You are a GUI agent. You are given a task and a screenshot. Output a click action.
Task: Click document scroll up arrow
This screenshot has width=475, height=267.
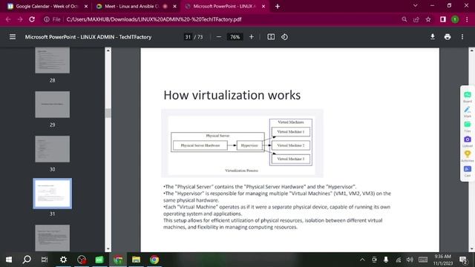pyautogui.click(x=472, y=50)
